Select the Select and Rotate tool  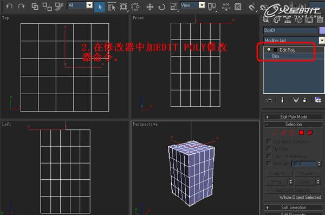point(161,7)
